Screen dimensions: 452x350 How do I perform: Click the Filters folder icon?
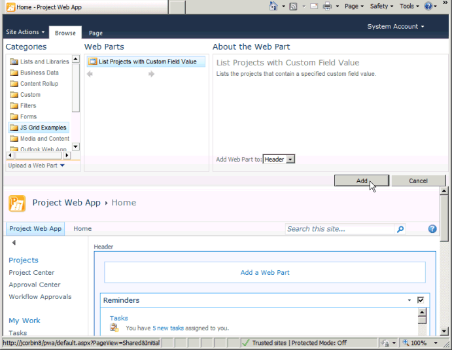point(14,105)
